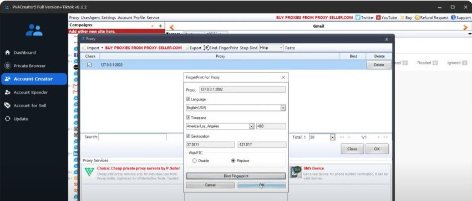The height and width of the screenshot is (201, 472).
Task: Open the Http proxy type dropdown
Action: [281, 48]
